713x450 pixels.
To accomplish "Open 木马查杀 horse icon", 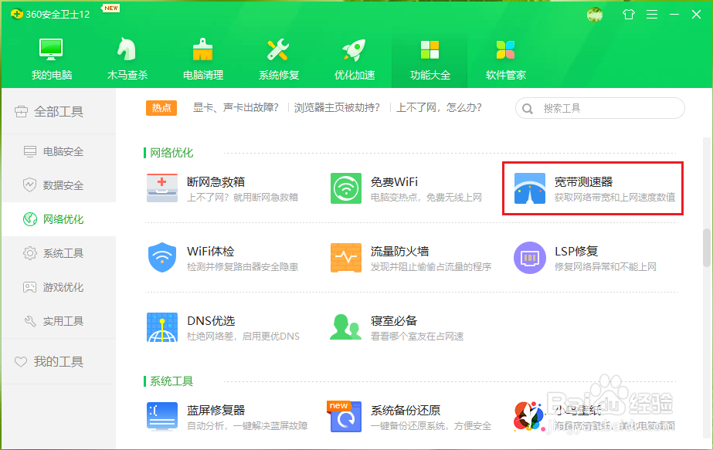I will (127, 49).
